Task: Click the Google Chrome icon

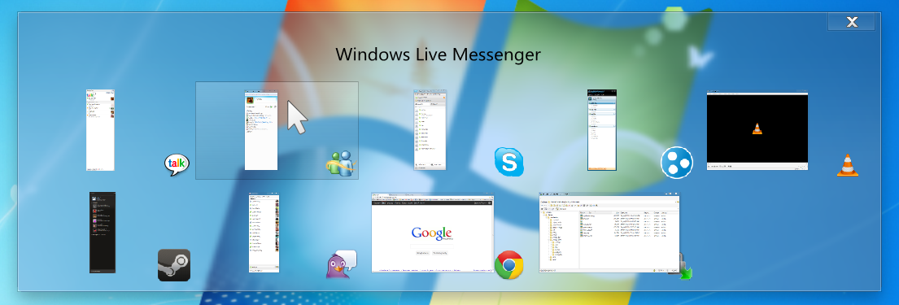Action: point(508,265)
